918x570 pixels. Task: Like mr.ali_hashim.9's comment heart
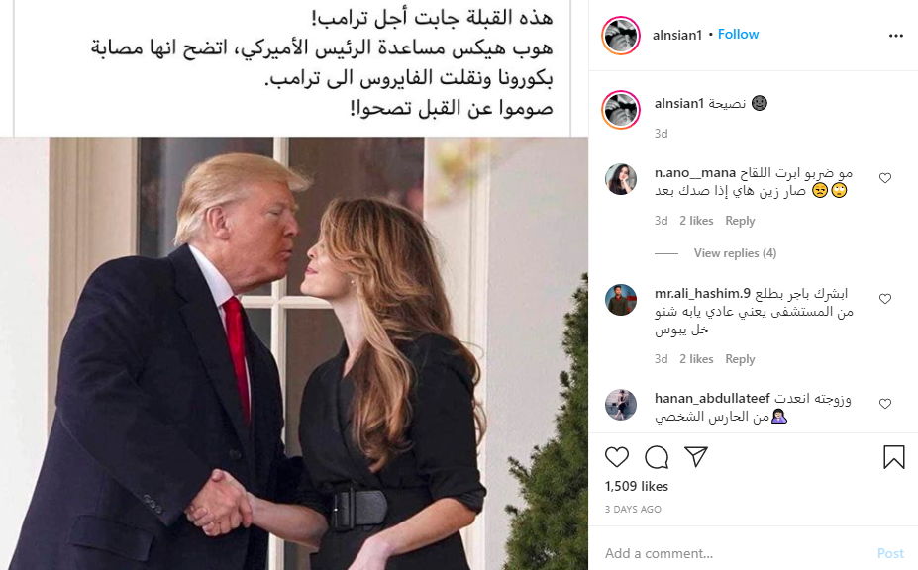click(885, 299)
